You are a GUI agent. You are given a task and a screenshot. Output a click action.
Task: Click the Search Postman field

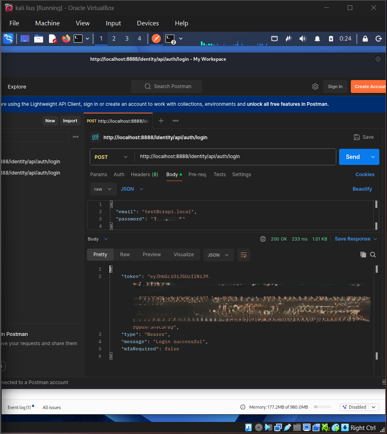166,86
